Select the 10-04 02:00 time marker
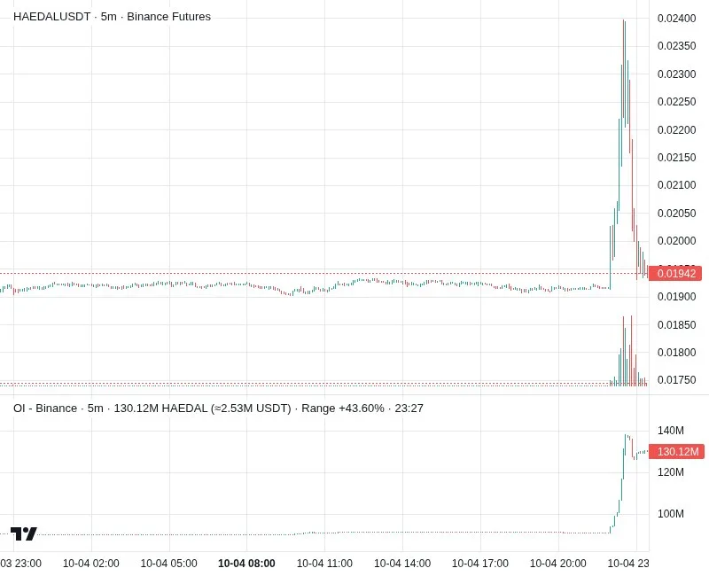Screen dimensions: 709x576 coord(91,564)
